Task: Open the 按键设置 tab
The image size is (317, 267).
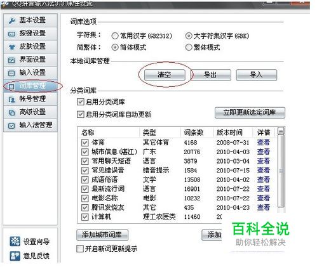Action: pos(30,34)
